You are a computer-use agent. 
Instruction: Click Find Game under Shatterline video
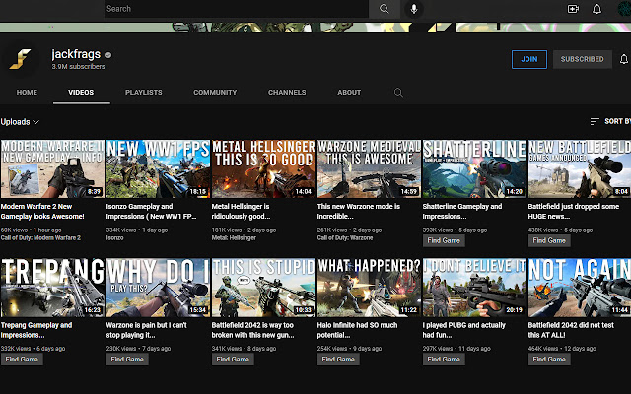(444, 240)
